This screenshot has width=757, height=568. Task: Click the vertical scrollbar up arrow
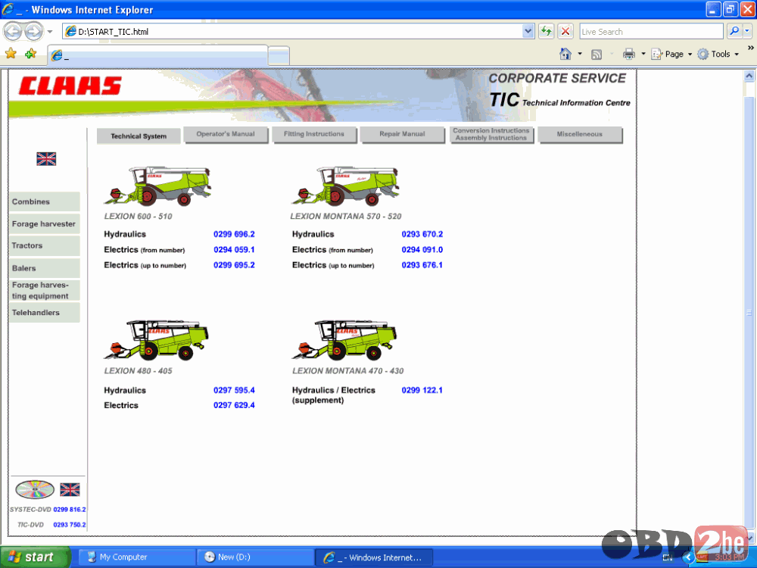(x=749, y=76)
